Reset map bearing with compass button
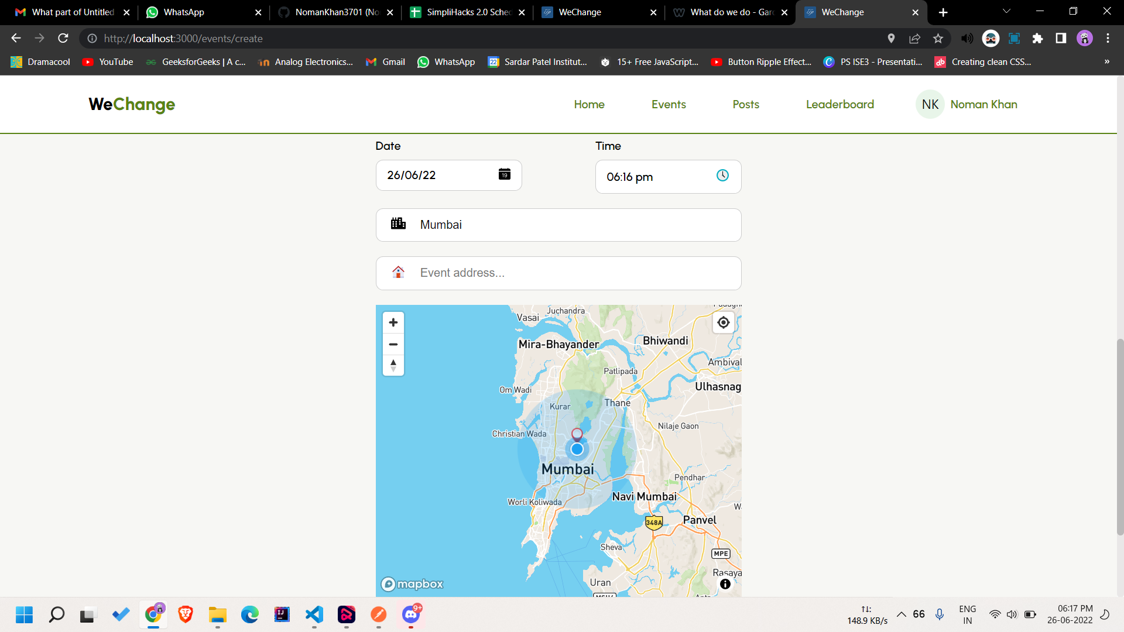The width and height of the screenshot is (1124, 632). point(393,365)
